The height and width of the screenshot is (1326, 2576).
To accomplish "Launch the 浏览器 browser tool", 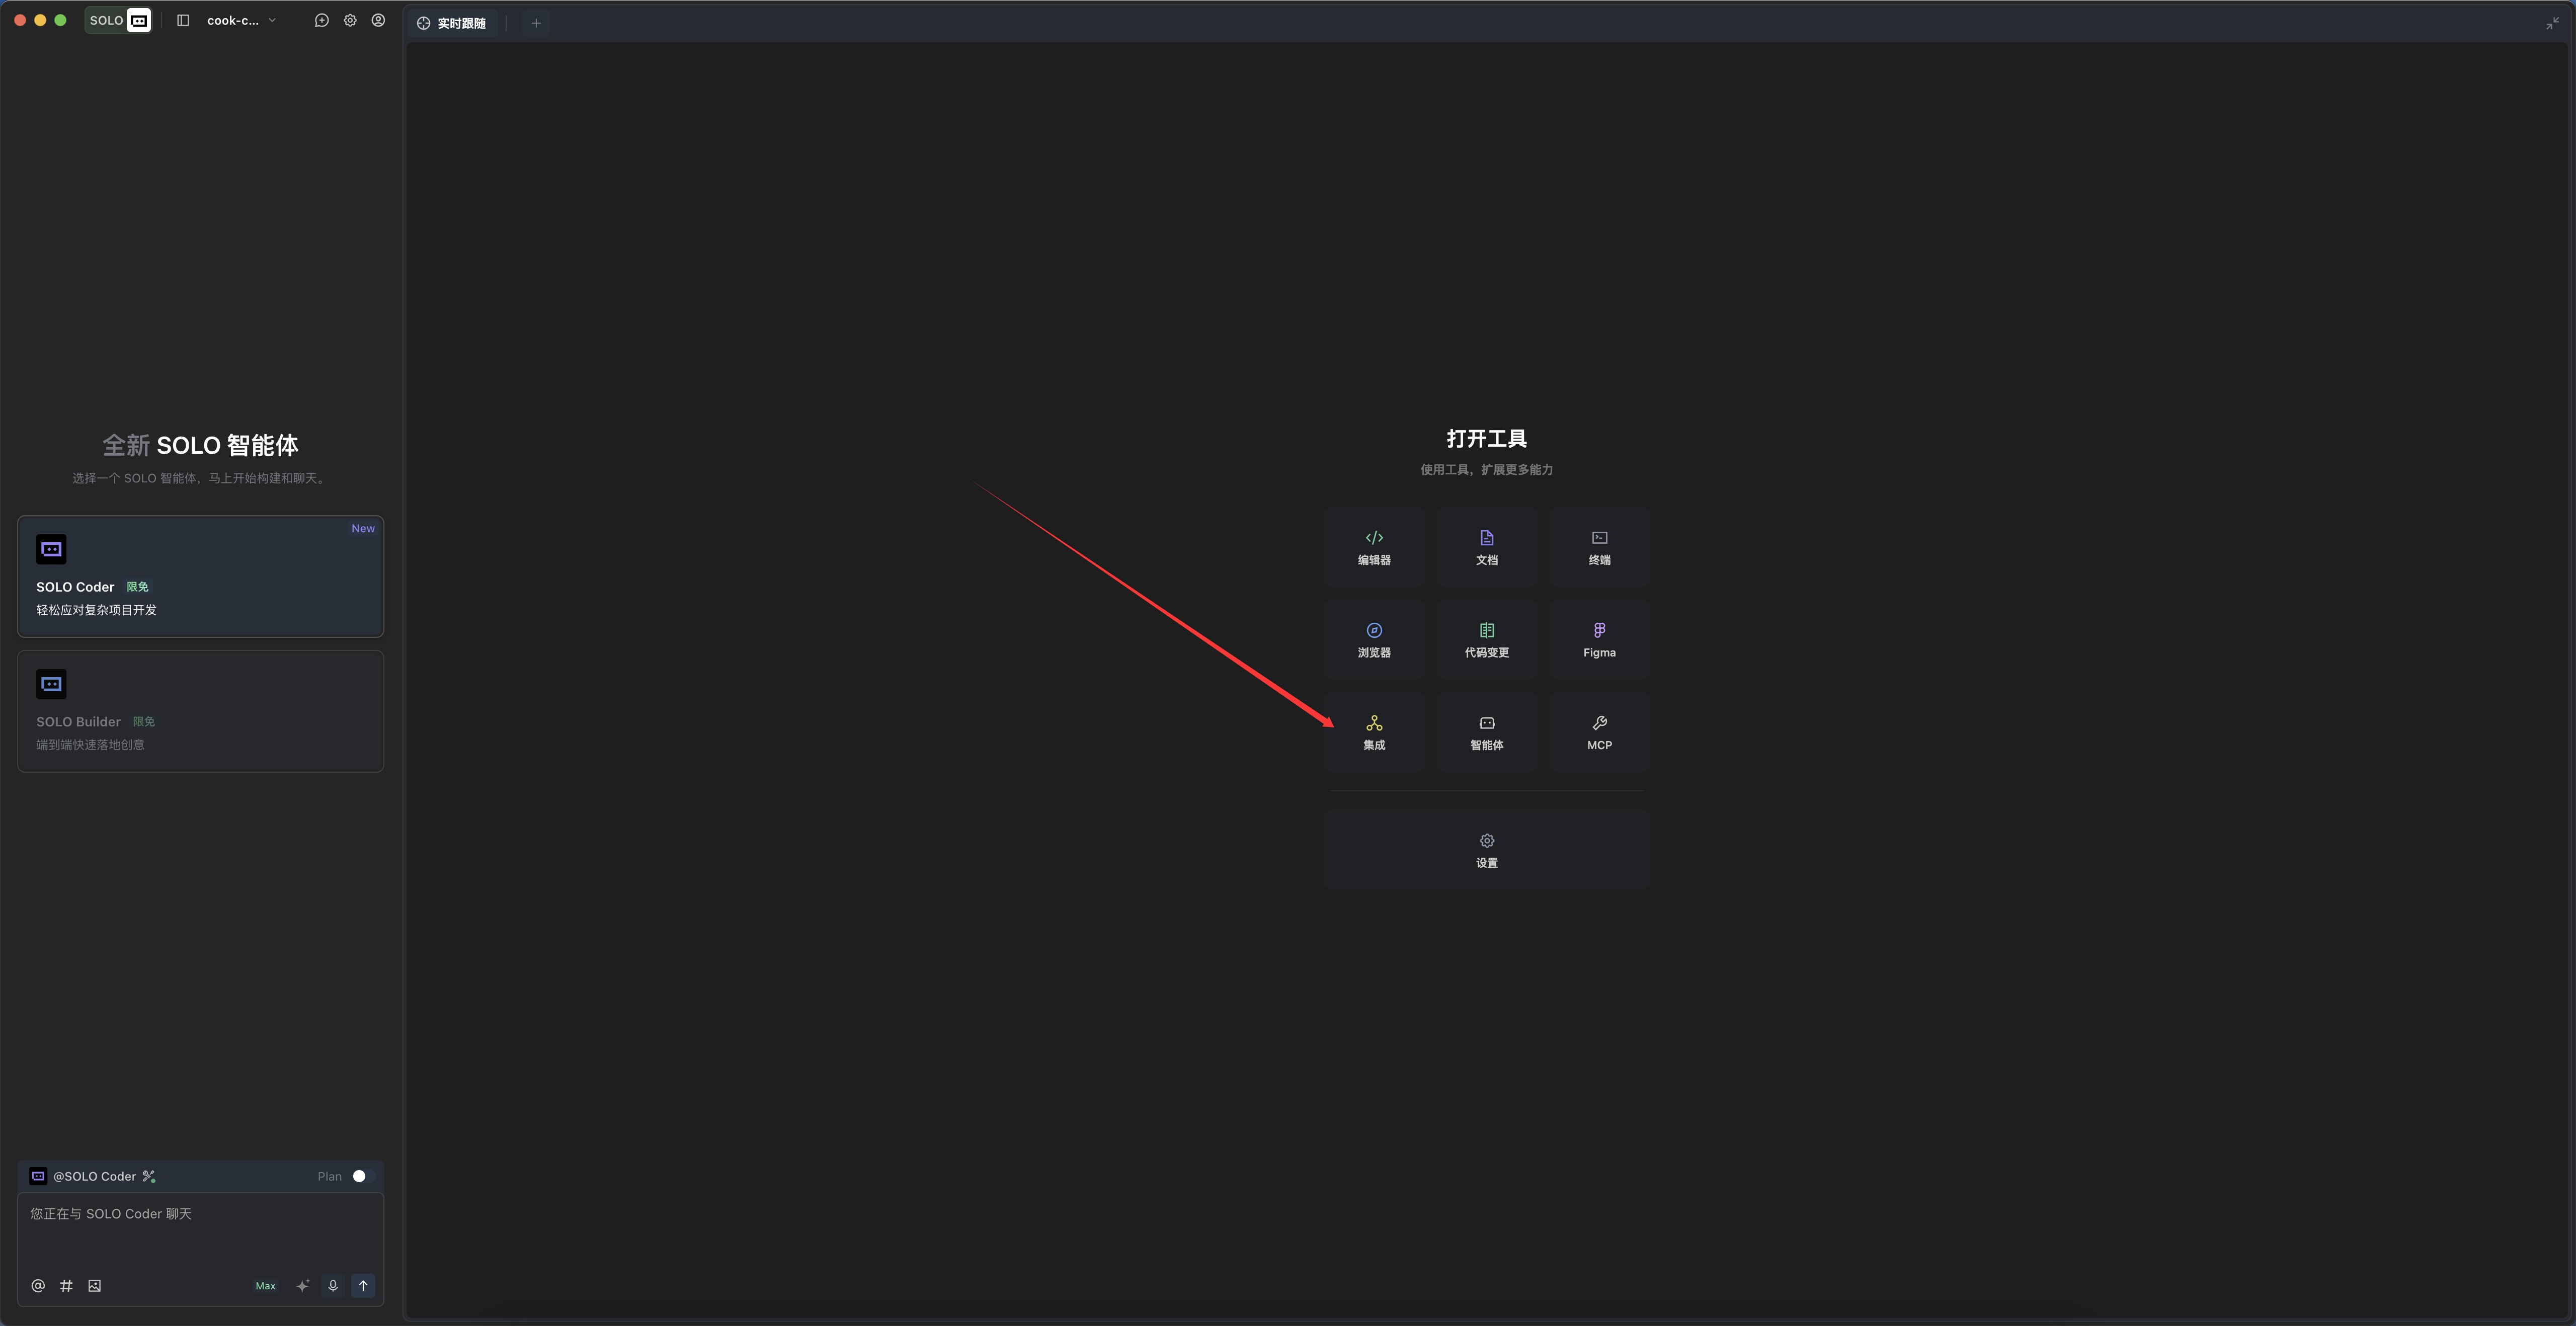I will [x=1374, y=640].
